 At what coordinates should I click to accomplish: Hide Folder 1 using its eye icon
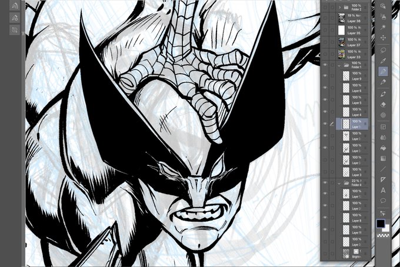(x=325, y=65)
